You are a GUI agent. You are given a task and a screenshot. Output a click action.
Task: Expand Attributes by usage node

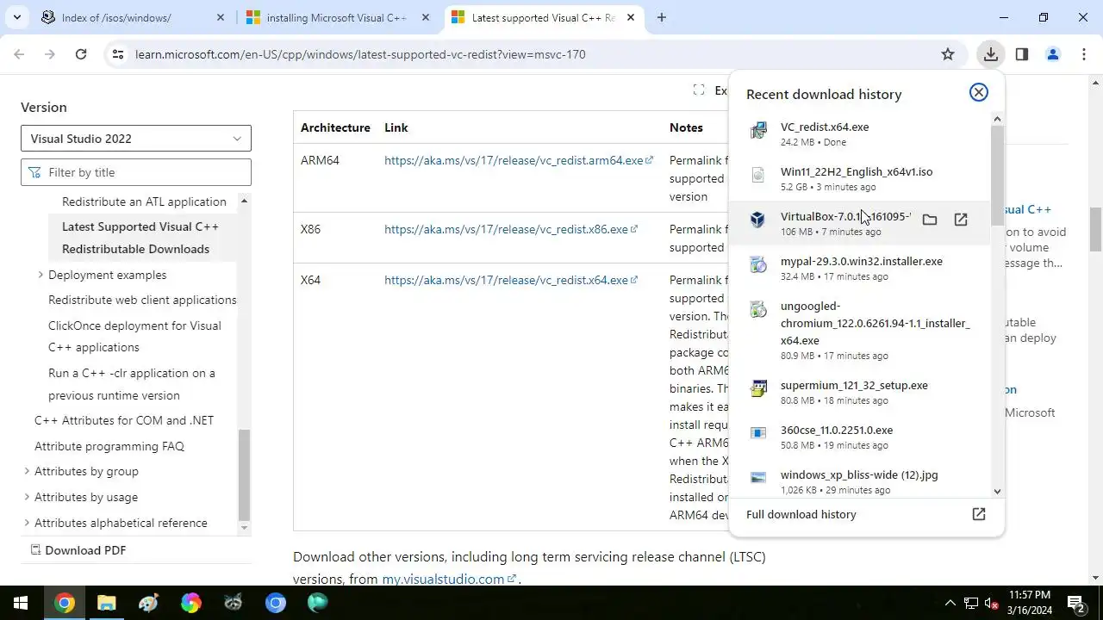[x=27, y=497]
